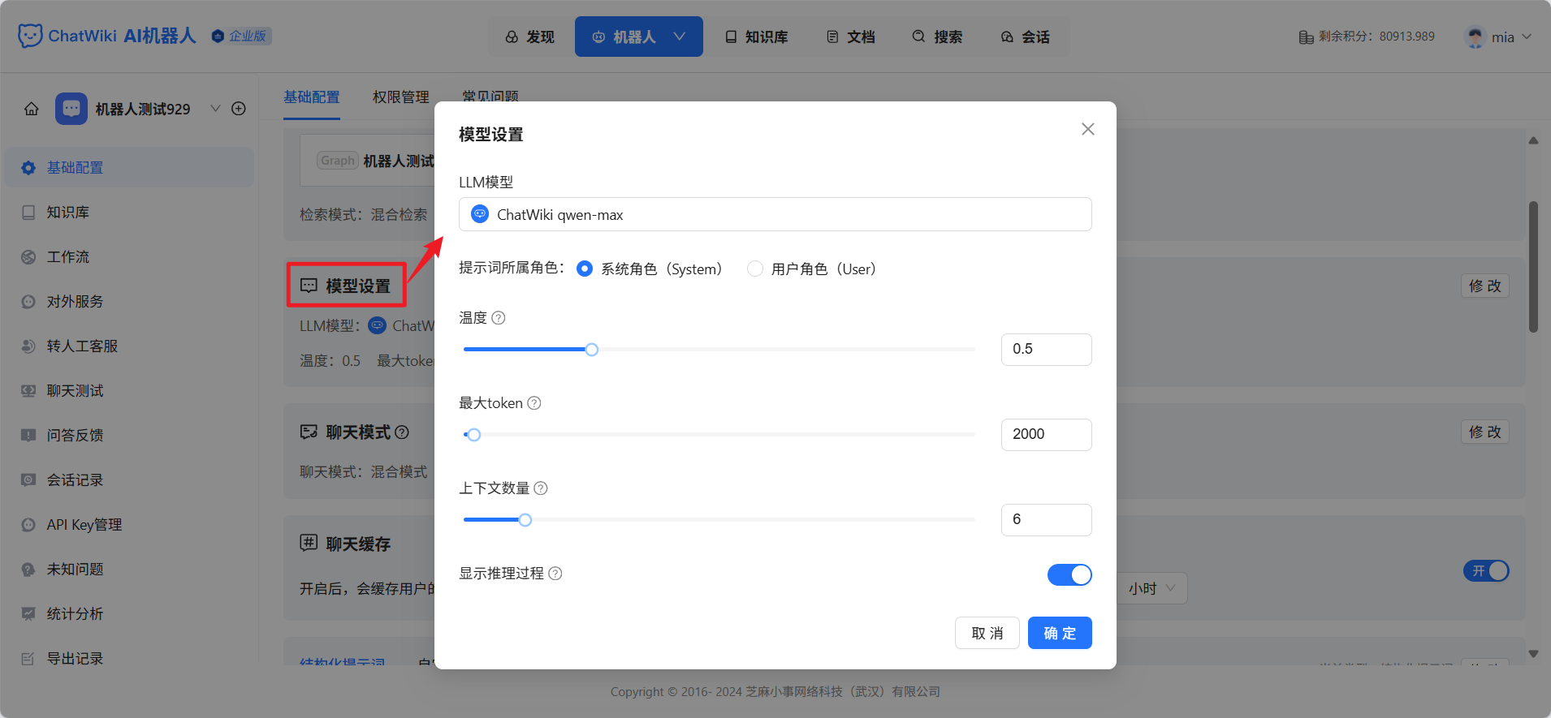Click the help icon beside 聊天模式
The height and width of the screenshot is (718, 1551).
[402, 432]
